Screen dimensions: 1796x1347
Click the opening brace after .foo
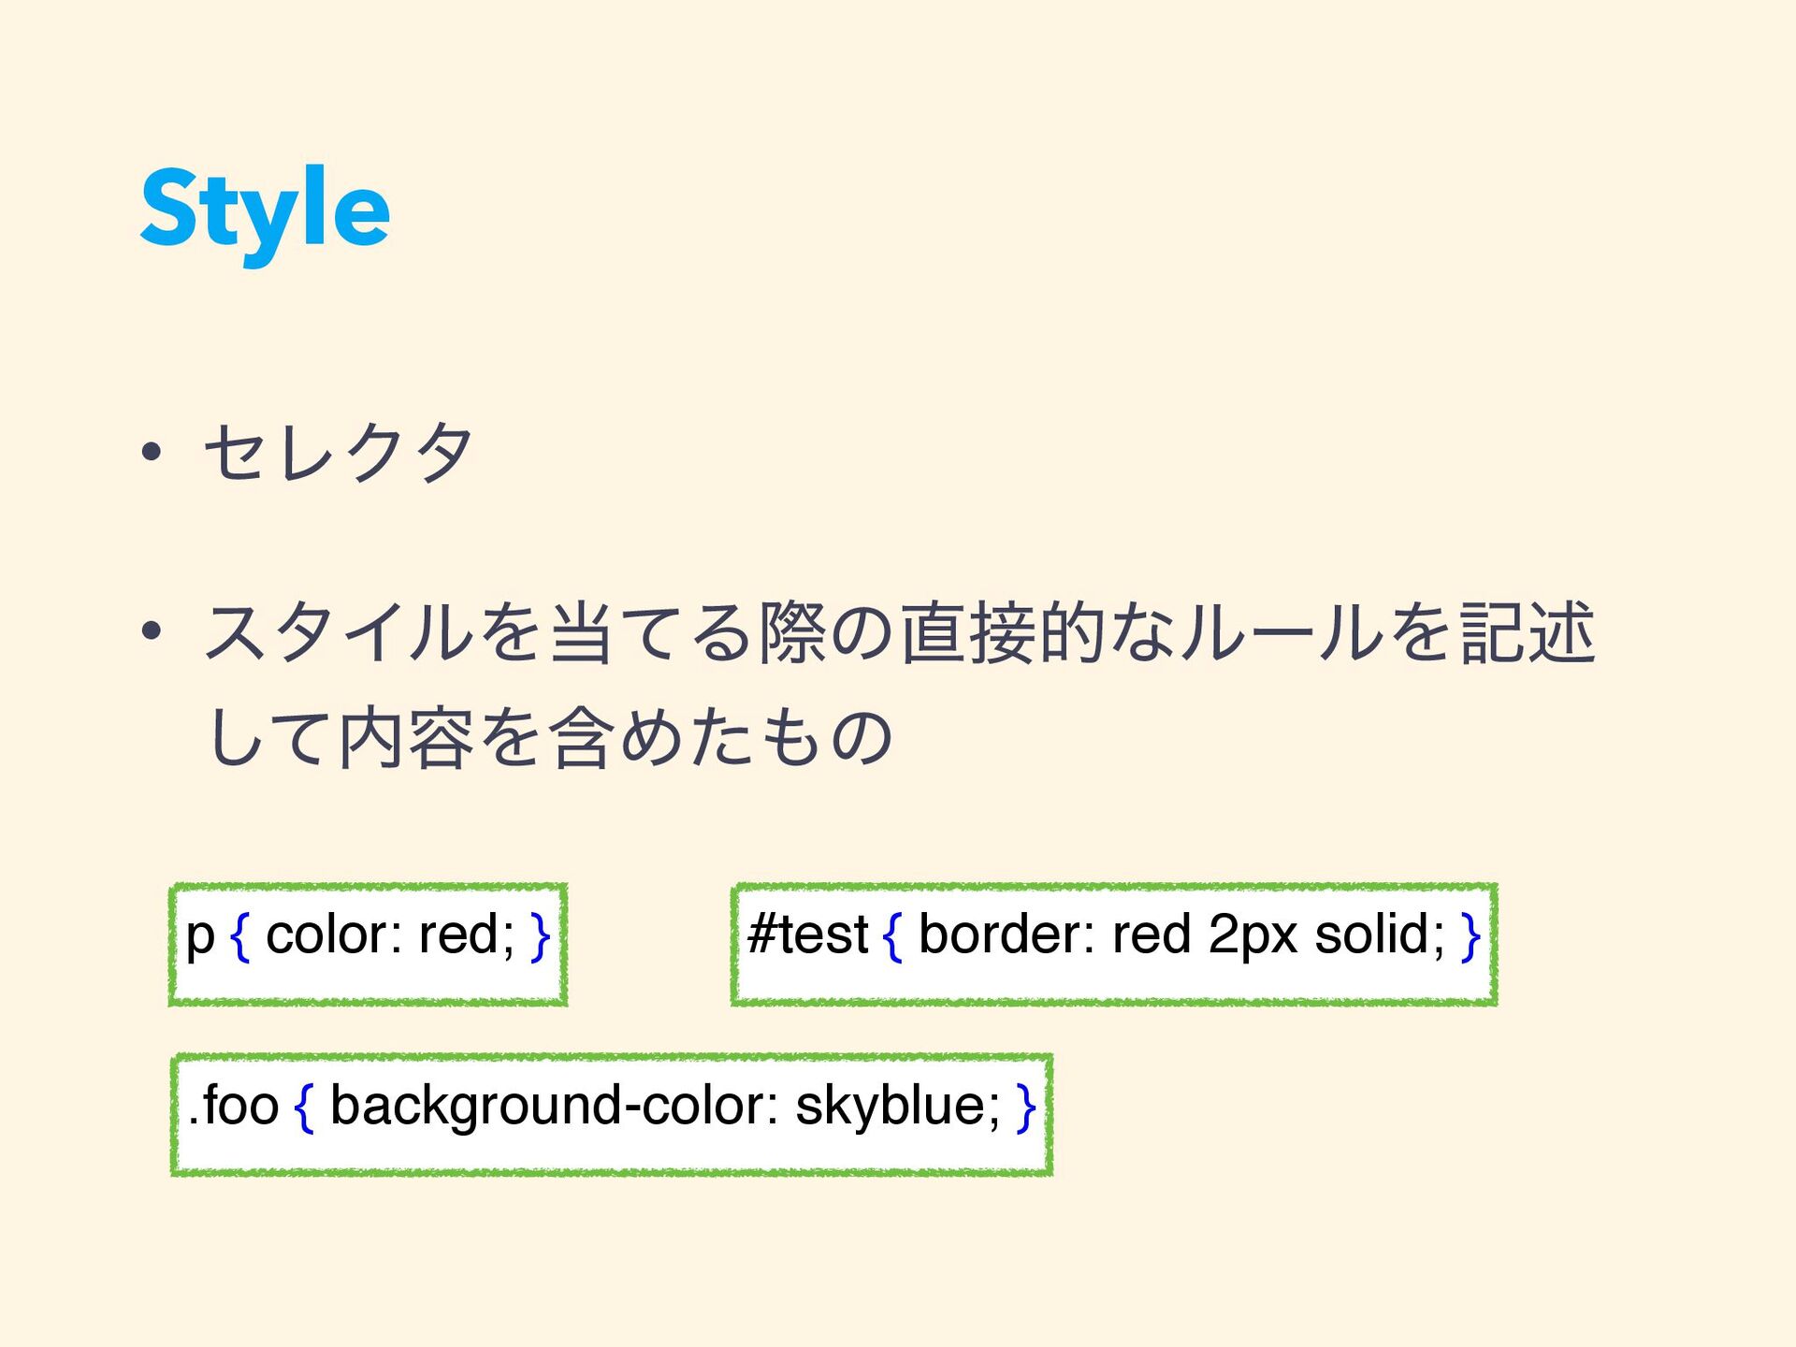click(304, 1108)
